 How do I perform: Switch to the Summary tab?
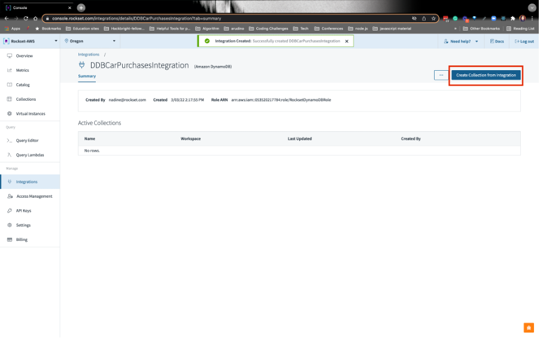(87, 76)
